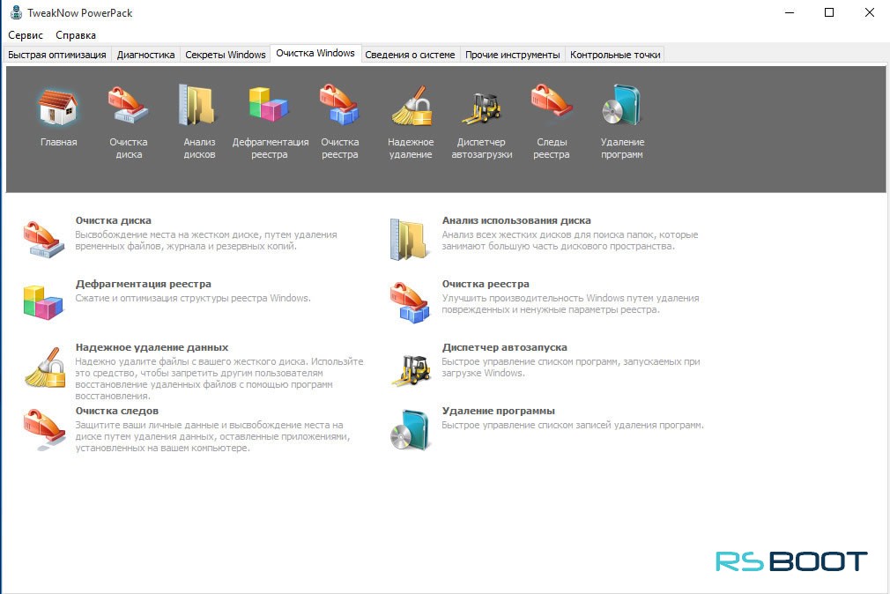Image resolution: width=890 pixels, height=594 pixels.
Task: Open Следы реестра icon in toolbar
Action: point(551,102)
